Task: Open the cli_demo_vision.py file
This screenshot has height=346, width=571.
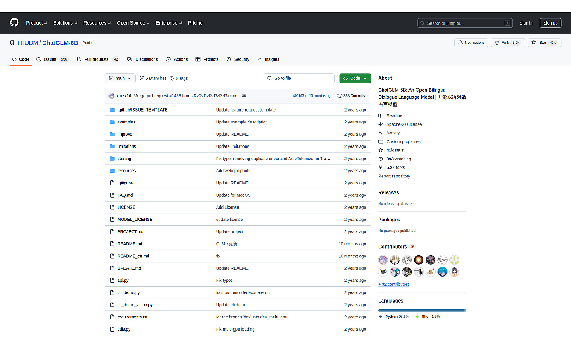Action: click(x=135, y=305)
